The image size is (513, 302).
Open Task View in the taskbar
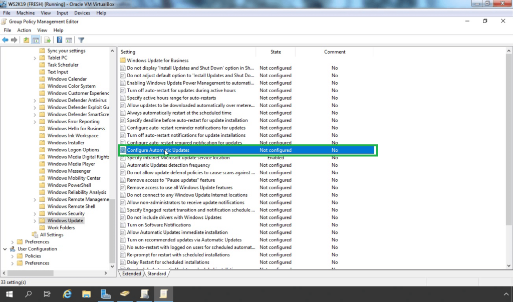tap(47, 294)
